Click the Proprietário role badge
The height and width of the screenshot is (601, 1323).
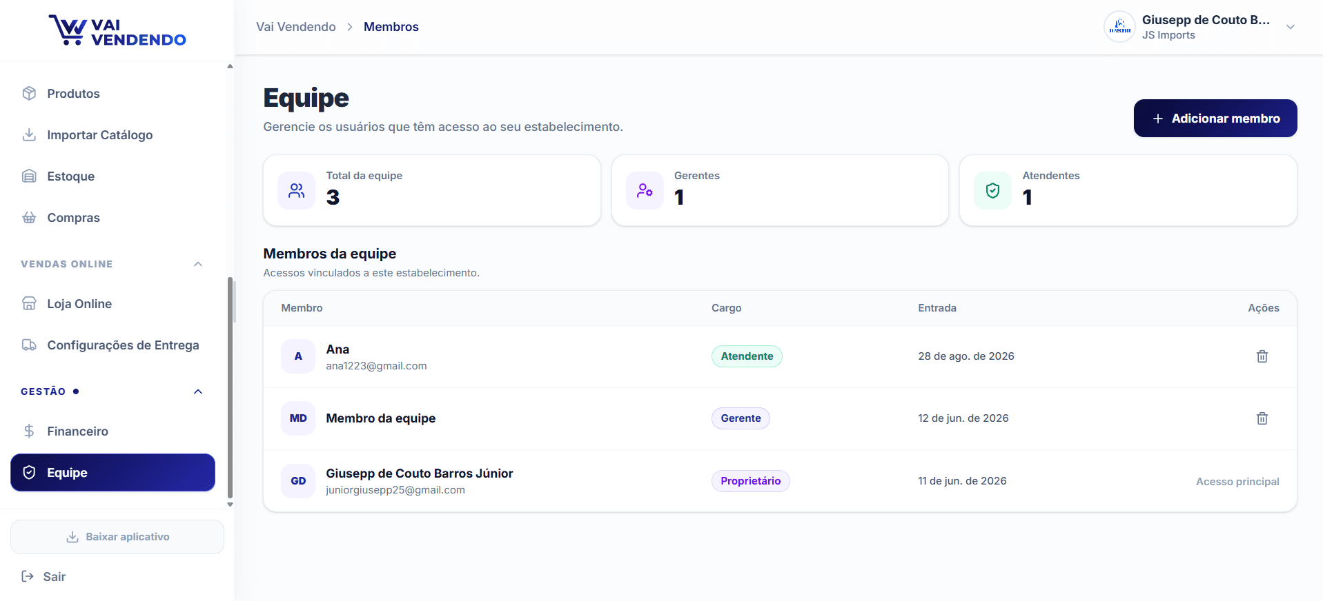click(751, 481)
